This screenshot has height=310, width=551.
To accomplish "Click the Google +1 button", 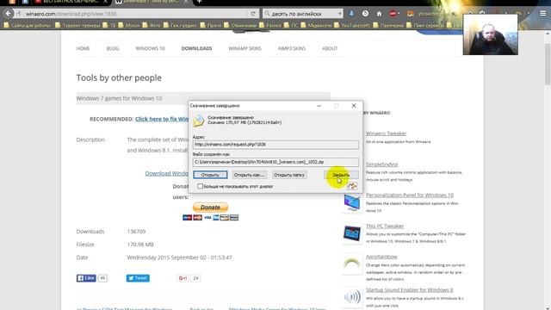I will (183, 278).
